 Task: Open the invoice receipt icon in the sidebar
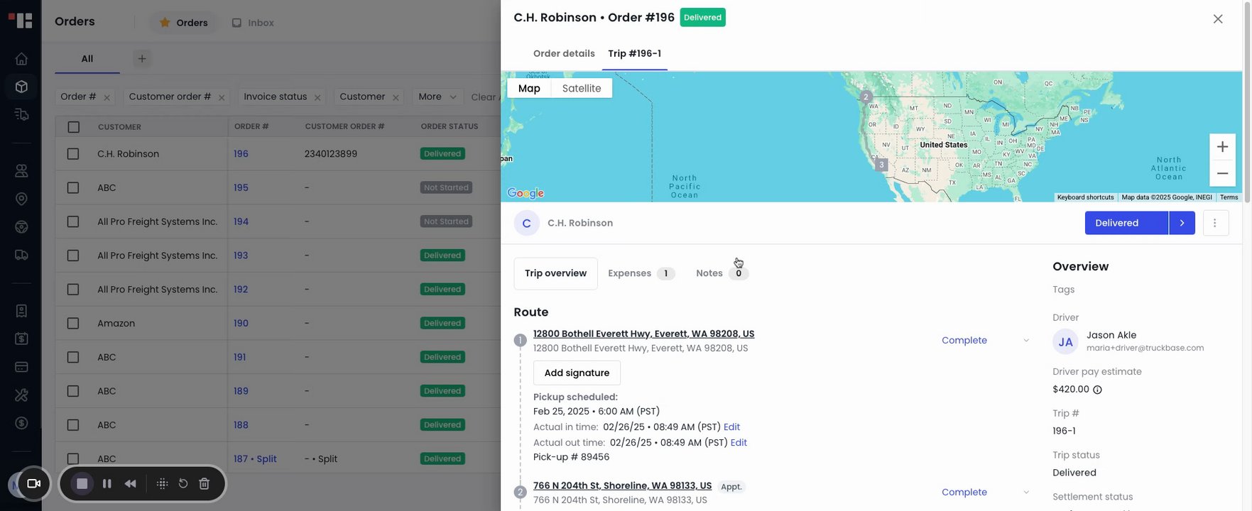click(21, 311)
